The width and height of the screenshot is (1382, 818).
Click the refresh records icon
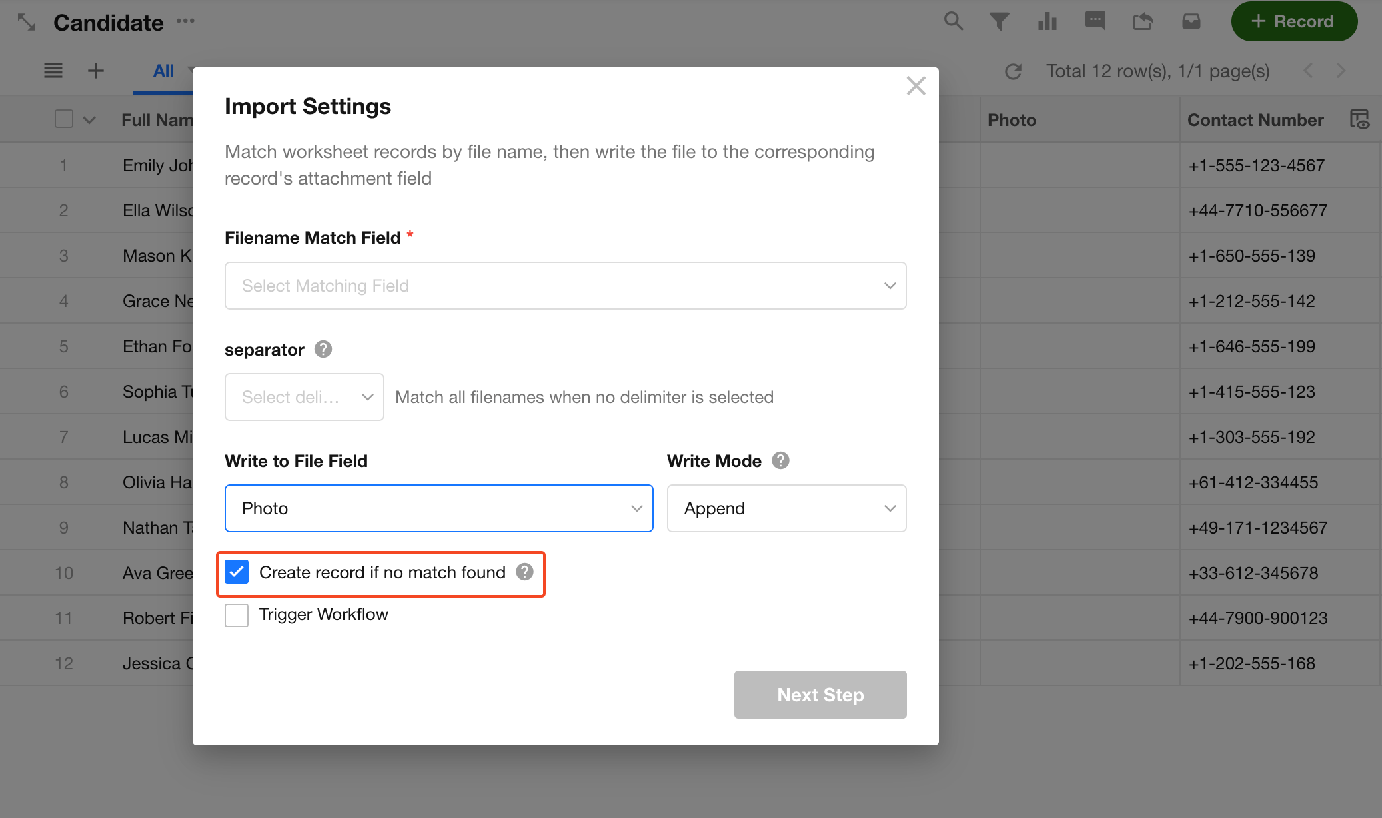tap(1013, 71)
